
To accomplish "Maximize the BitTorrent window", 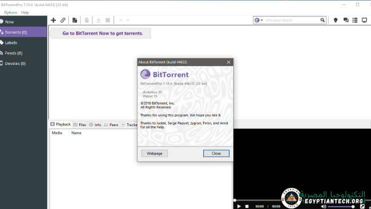I will click(x=358, y=4).
